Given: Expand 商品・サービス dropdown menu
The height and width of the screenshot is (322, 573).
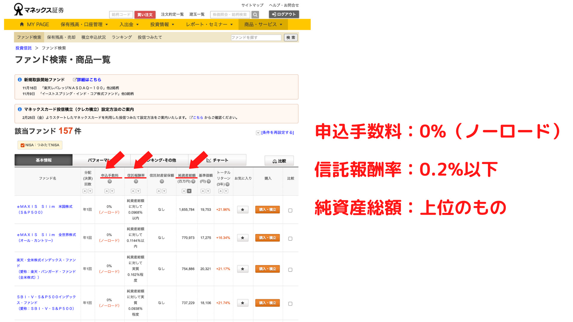Looking at the screenshot, I should pyautogui.click(x=263, y=24).
